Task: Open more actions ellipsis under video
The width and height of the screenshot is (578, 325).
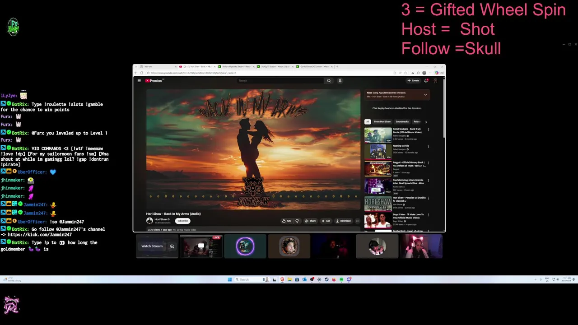Action: coord(357,221)
